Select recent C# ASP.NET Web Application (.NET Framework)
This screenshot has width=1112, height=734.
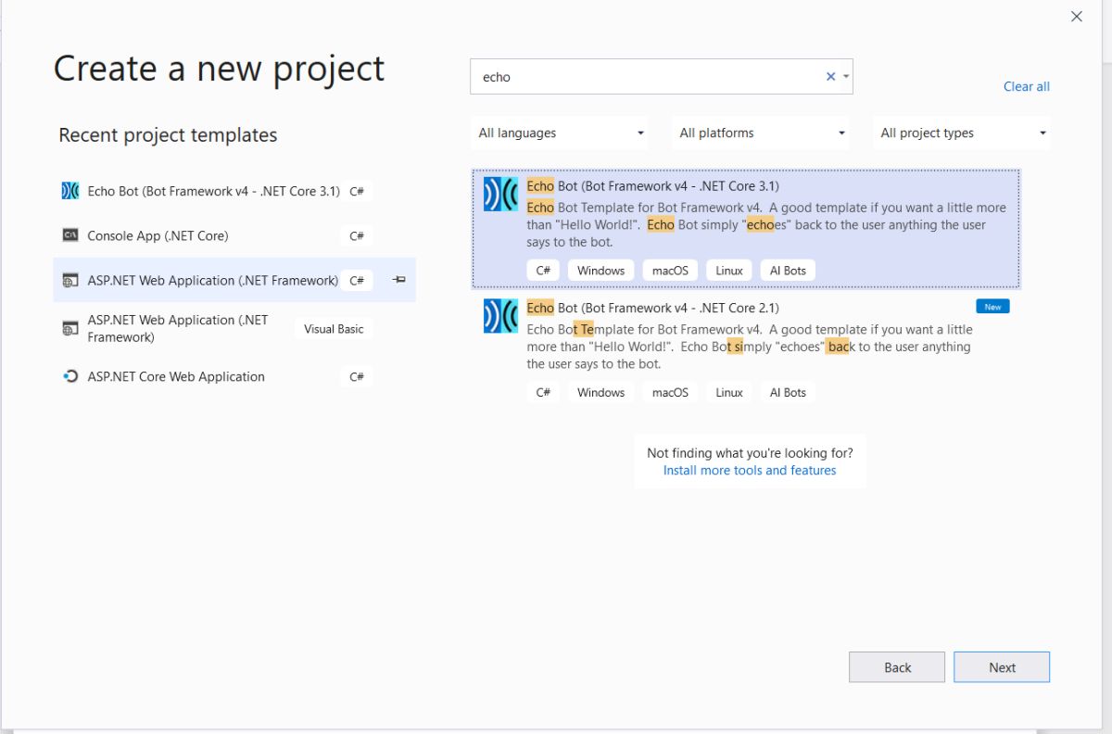point(234,280)
